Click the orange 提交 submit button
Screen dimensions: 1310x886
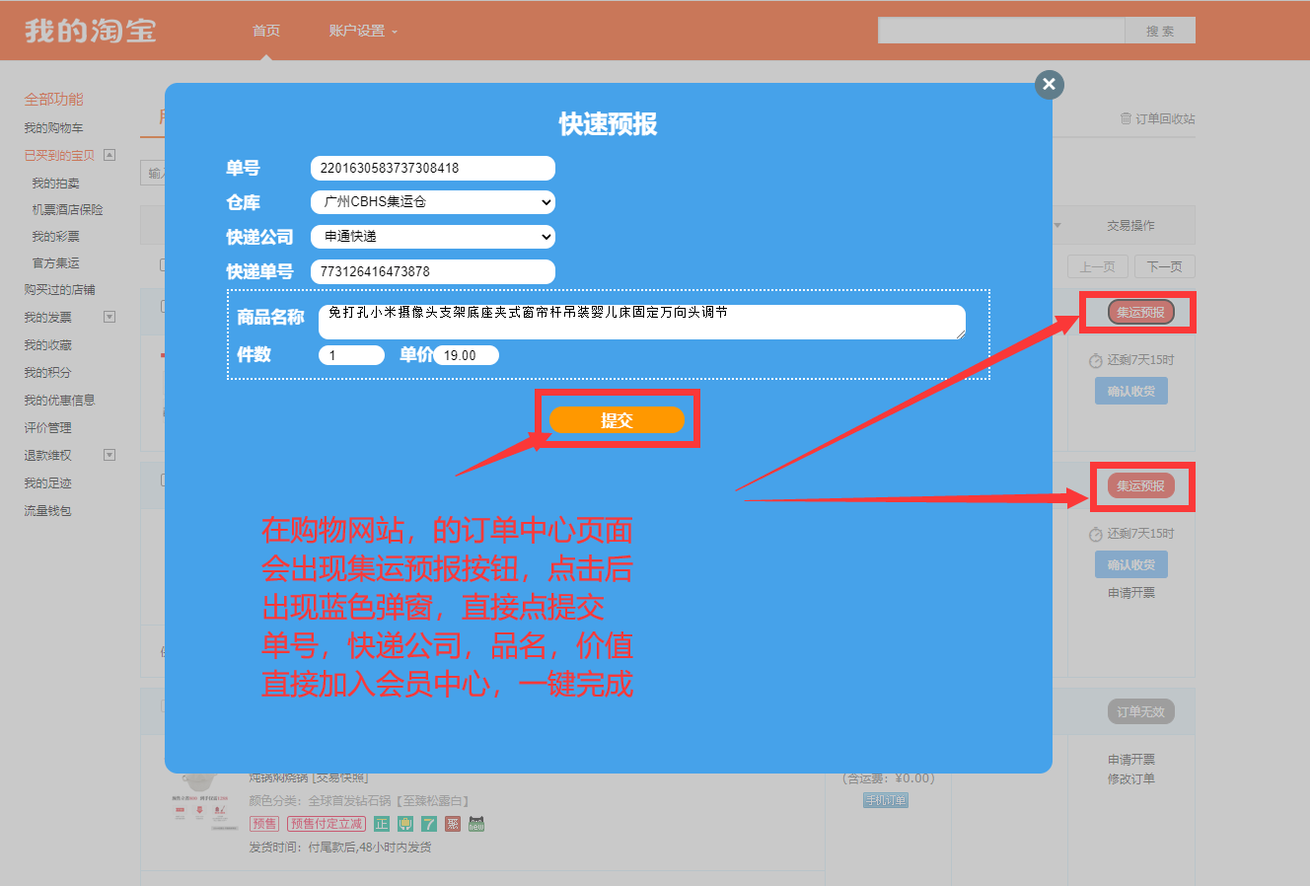[617, 420]
